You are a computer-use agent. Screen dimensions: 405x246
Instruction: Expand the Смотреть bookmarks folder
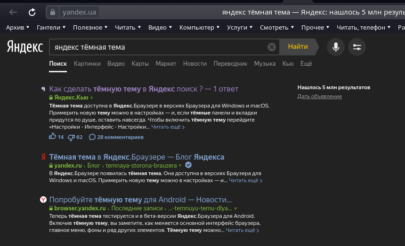coord(277,28)
